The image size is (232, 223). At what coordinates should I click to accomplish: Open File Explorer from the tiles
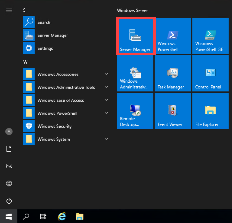point(210,111)
